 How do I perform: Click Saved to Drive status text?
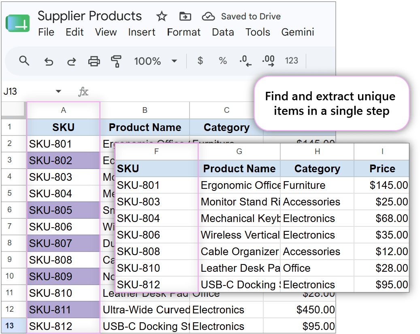point(251,16)
